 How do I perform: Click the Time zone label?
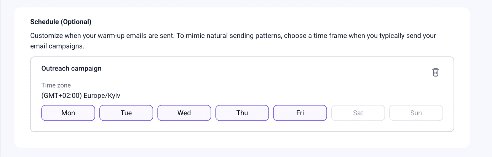pyautogui.click(x=56, y=85)
